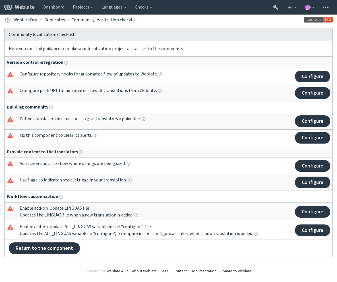The image size is (337, 282).
Task: Configure screenshots for strings
Action: tap(312, 166)
